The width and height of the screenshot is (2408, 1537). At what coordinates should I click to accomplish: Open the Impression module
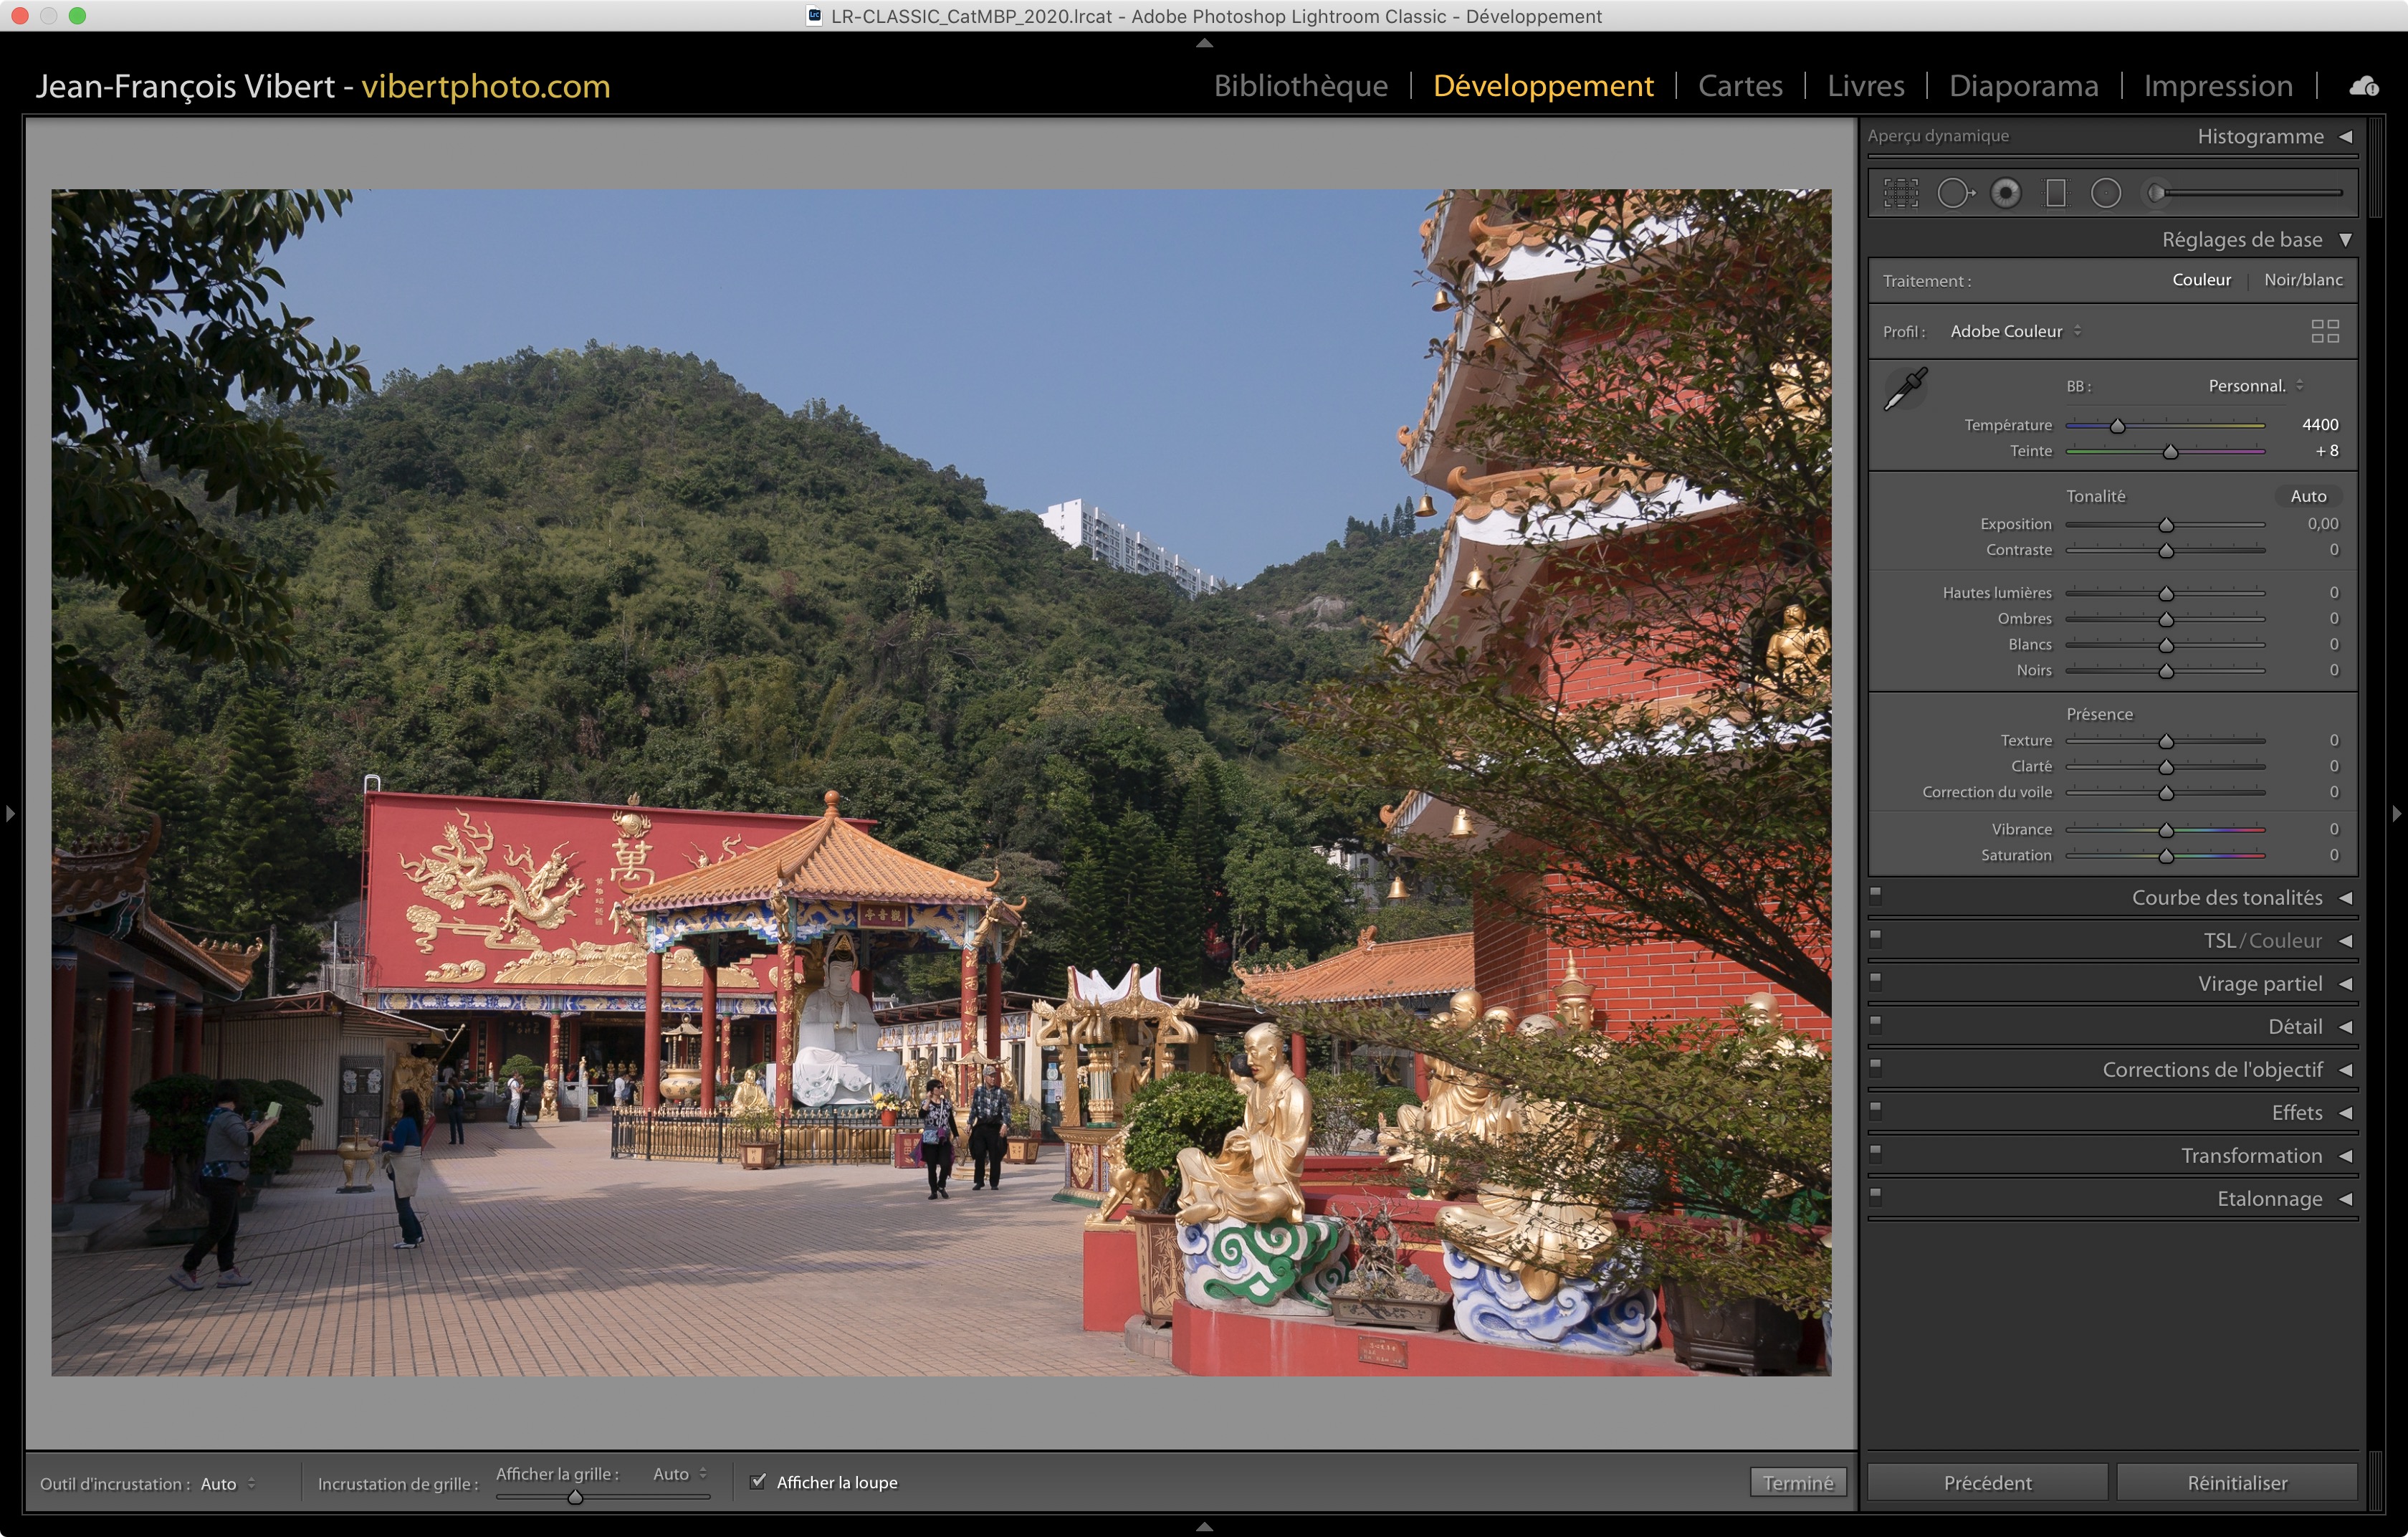coord(2217,86)
